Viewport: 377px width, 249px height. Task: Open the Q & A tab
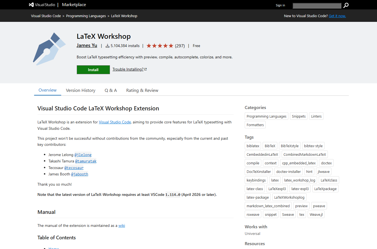tap(111, 90)
